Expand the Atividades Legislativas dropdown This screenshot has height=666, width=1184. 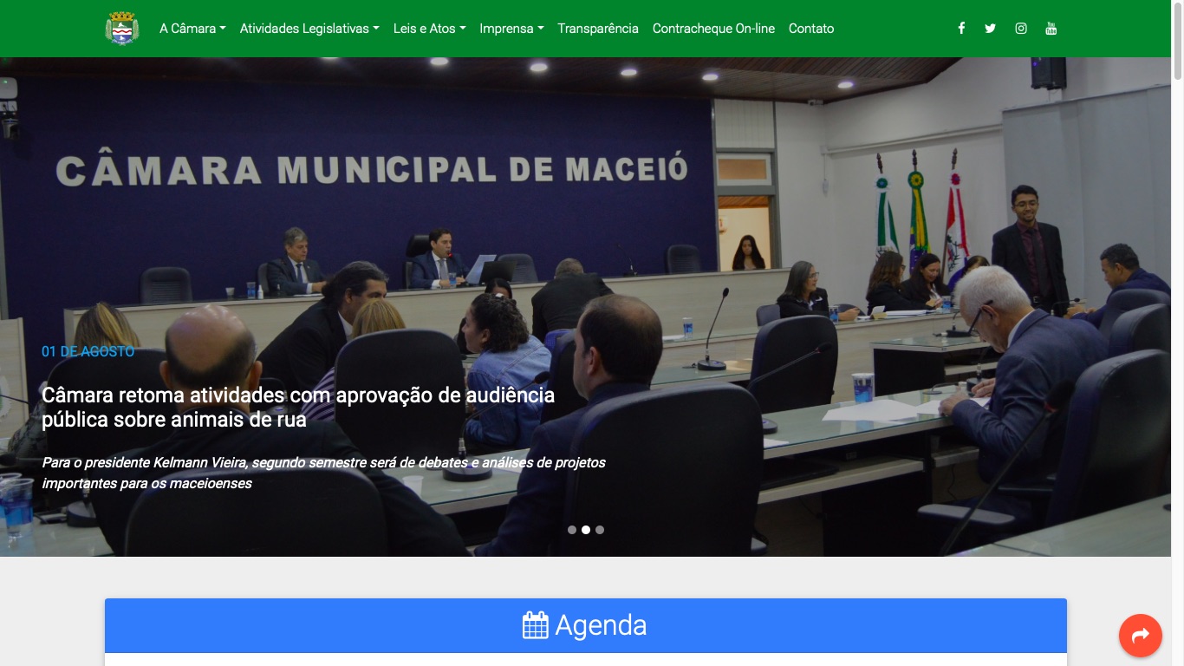[x=309, y=29]
